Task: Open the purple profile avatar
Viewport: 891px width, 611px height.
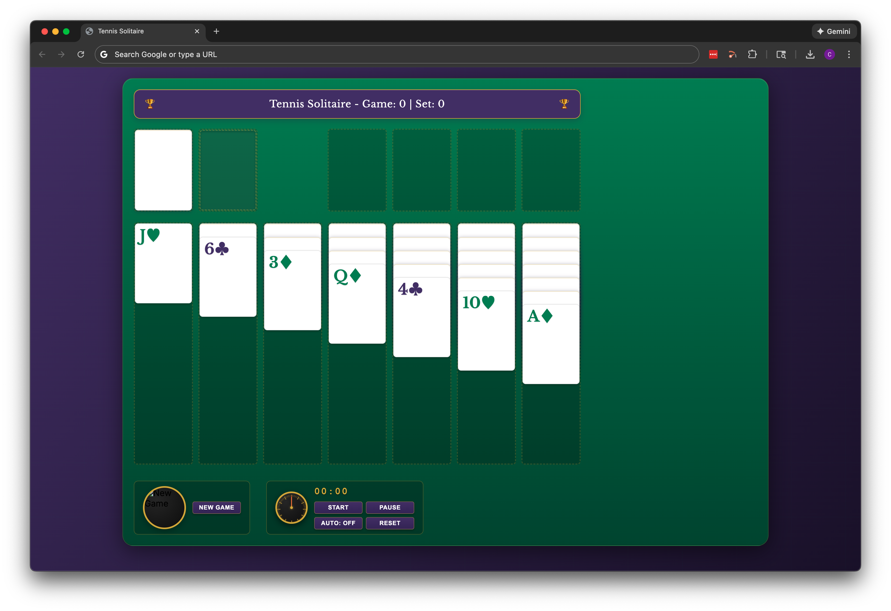Action: (829, 54)
